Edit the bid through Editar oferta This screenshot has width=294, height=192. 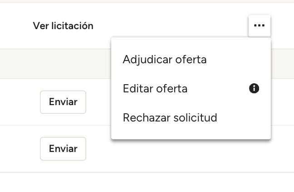(155, 89)
